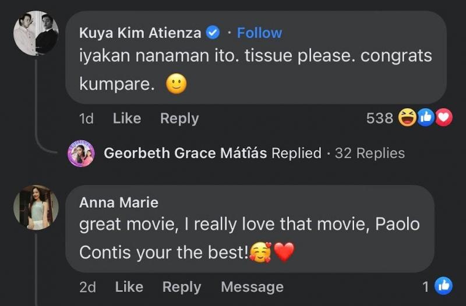Click Kuya Kim Atienza's profile picture
The width and height of the screenshot is (466, 306).
pos(36,33)
